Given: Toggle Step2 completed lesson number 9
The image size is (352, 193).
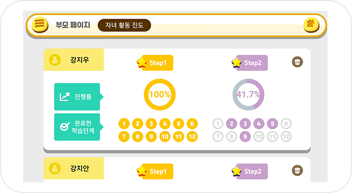Looking at the screenshot, I should click(x=245, y=137).
